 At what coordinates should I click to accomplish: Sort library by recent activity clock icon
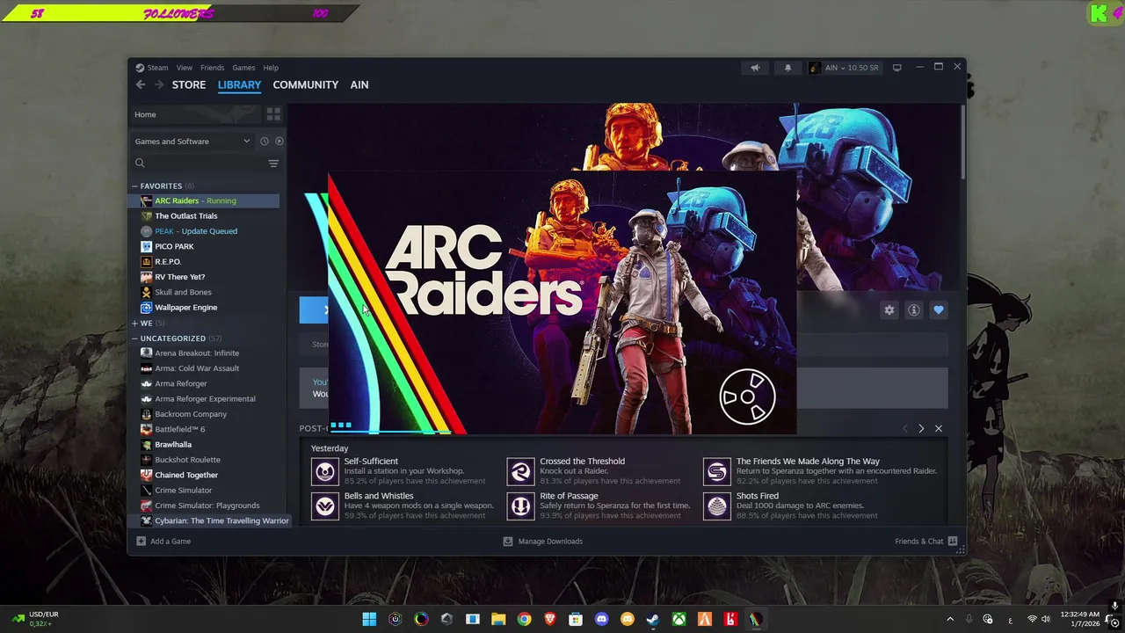[264, 141]
